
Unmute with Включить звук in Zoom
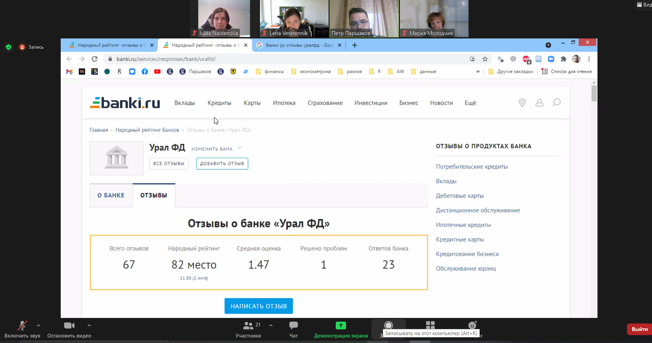pos(22,330)
